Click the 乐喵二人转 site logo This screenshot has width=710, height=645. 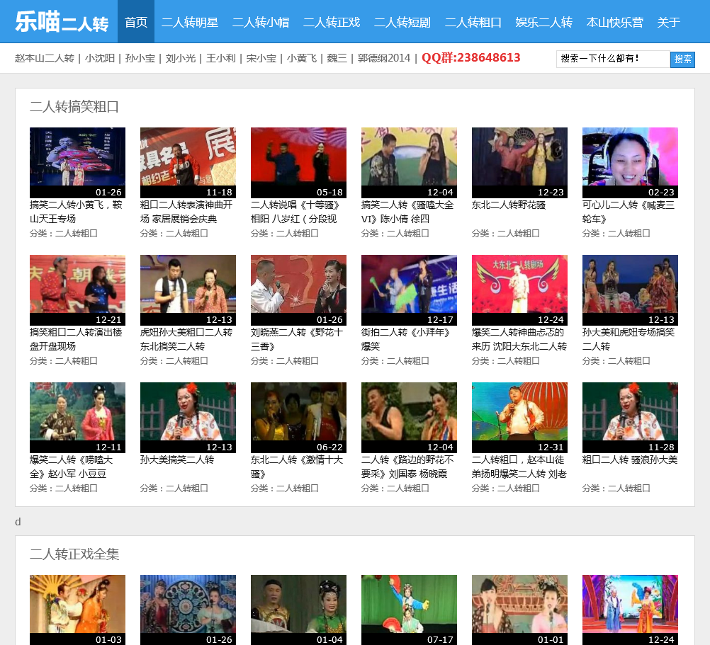click(x=62, y=21)
